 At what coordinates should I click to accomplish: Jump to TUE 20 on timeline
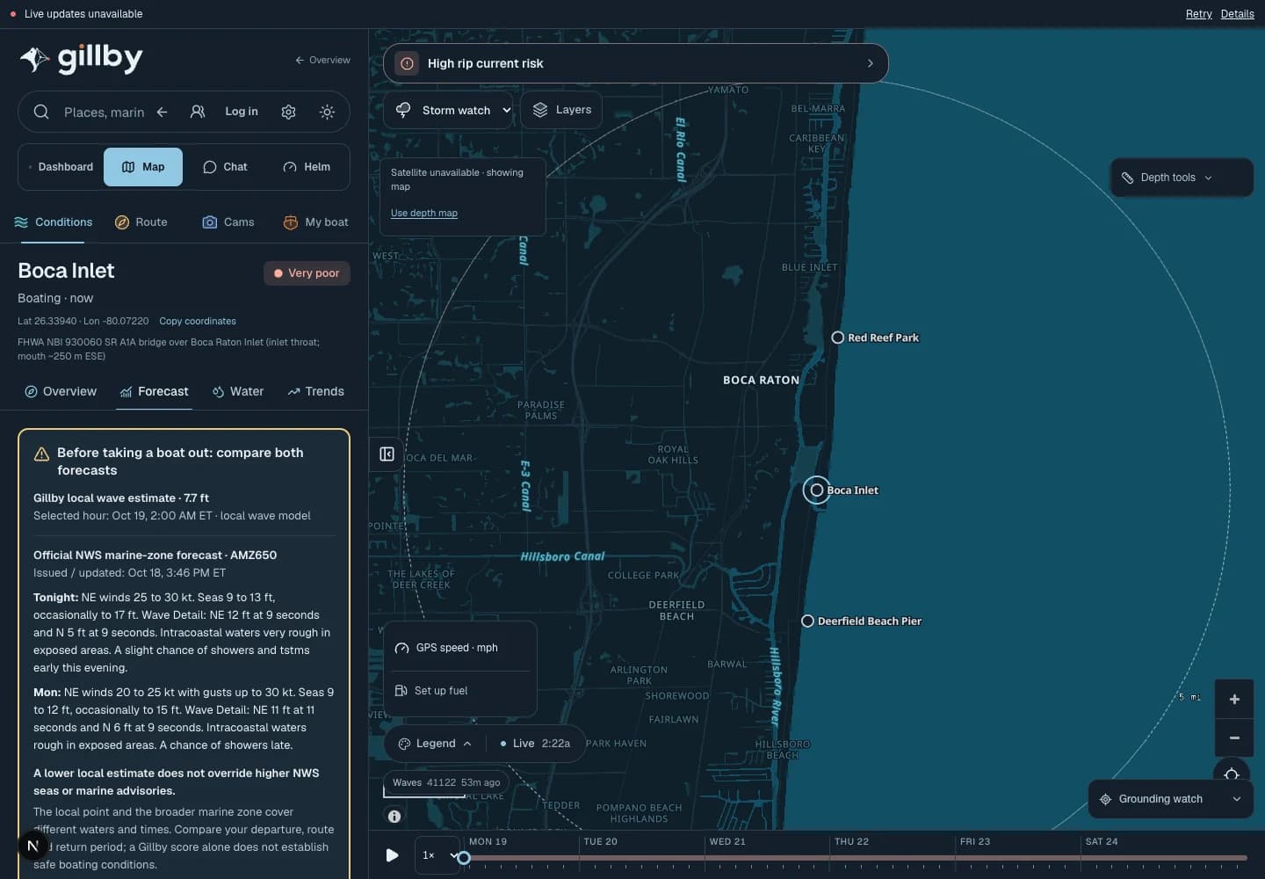pos(600,842)
